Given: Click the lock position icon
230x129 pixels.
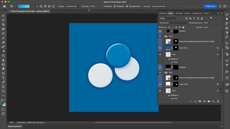Looking at the screenshot, I should click(176, 27).
